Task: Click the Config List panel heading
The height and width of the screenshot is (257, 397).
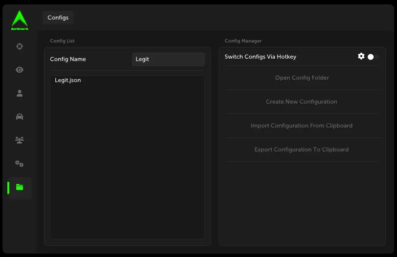Action: 62,41
